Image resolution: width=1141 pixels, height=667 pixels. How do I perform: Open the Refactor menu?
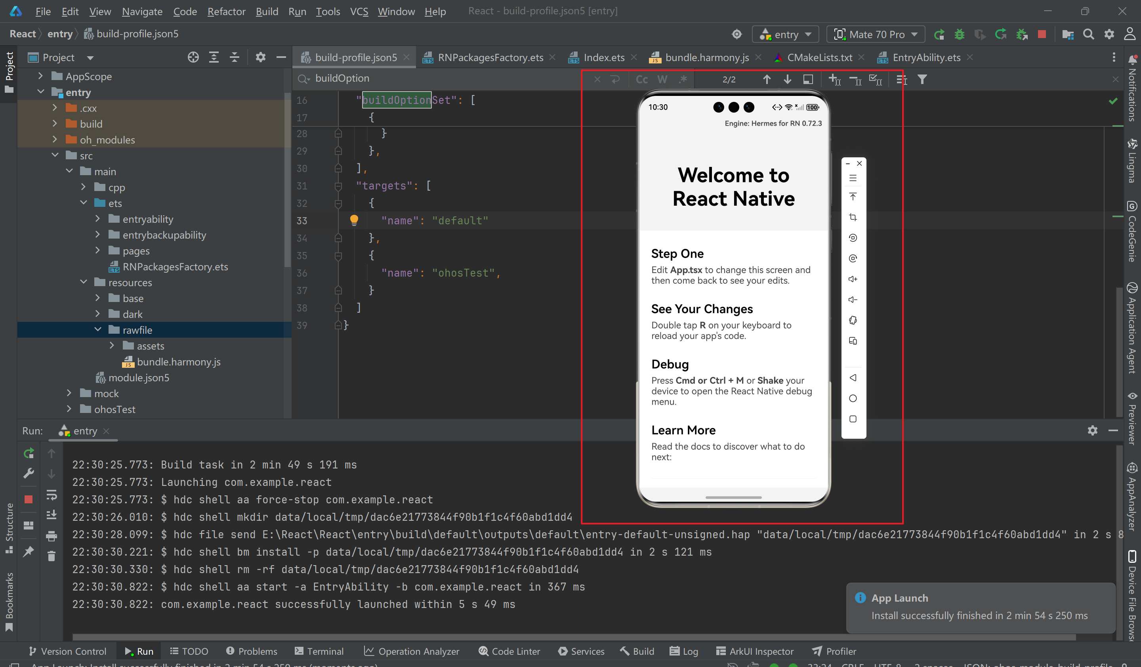(x=226, y=11)
